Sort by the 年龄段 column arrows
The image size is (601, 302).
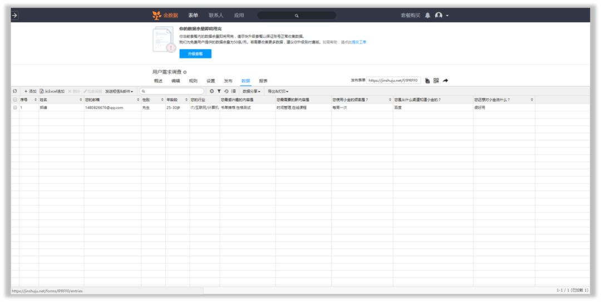coord(186,100)
